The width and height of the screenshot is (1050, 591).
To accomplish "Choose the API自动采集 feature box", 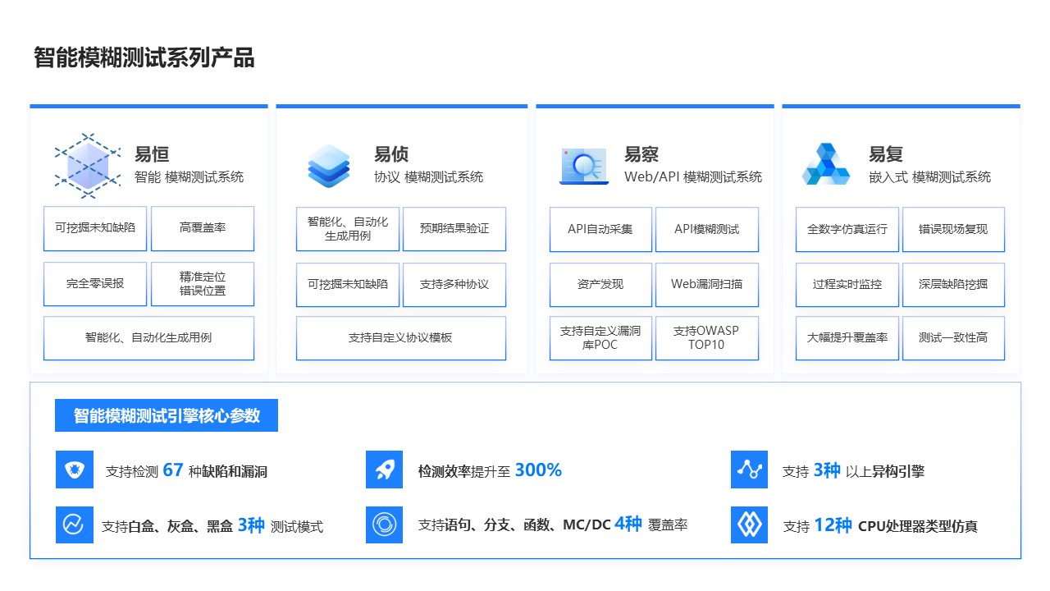I will coord(600,229).
